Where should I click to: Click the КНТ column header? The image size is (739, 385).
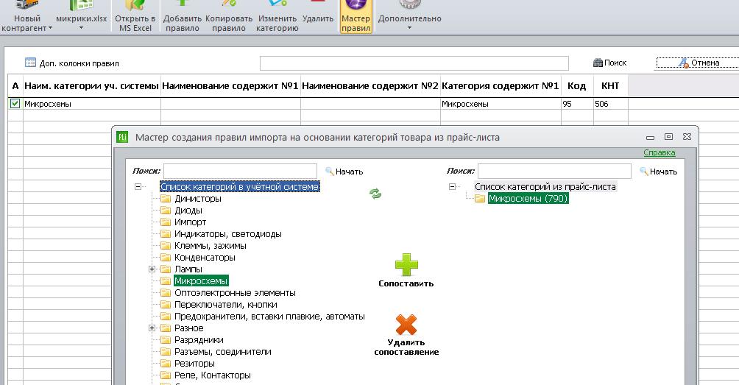pos(610,86)
